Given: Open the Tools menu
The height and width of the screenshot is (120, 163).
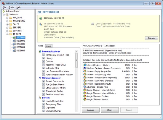Looking at the screenshot, I should click(11, 7).
